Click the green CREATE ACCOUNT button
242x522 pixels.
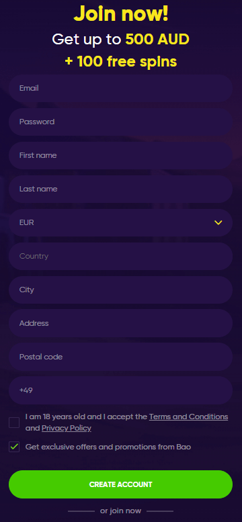(x=121, y=484)
